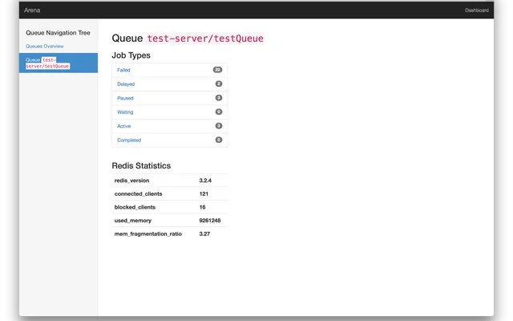The height and width of the screenshot is (321, 513).
Task: Select the redis_version label
Action: pyautogui.click(x=131, y=181)
